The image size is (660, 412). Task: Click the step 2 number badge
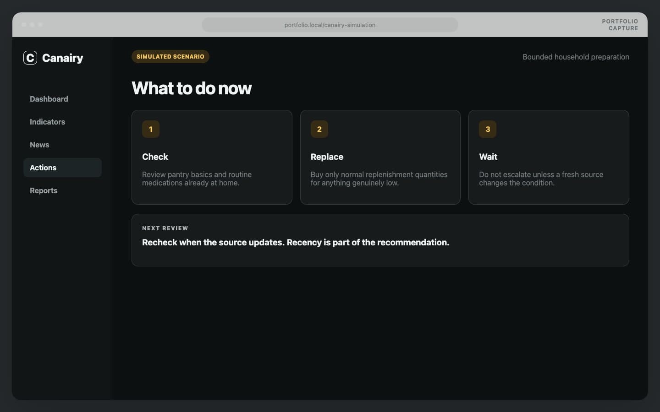tap(319, 129)
